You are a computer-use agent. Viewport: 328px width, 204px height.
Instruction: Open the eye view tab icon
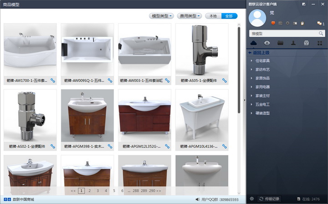tap(266, 43)
